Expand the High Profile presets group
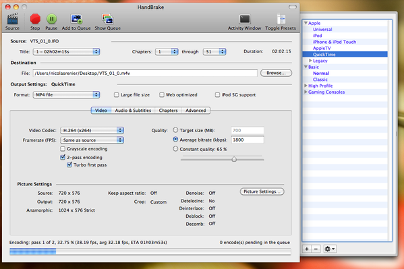The height and width of the screenshot is (269, 404). click(x=306, y=86)
